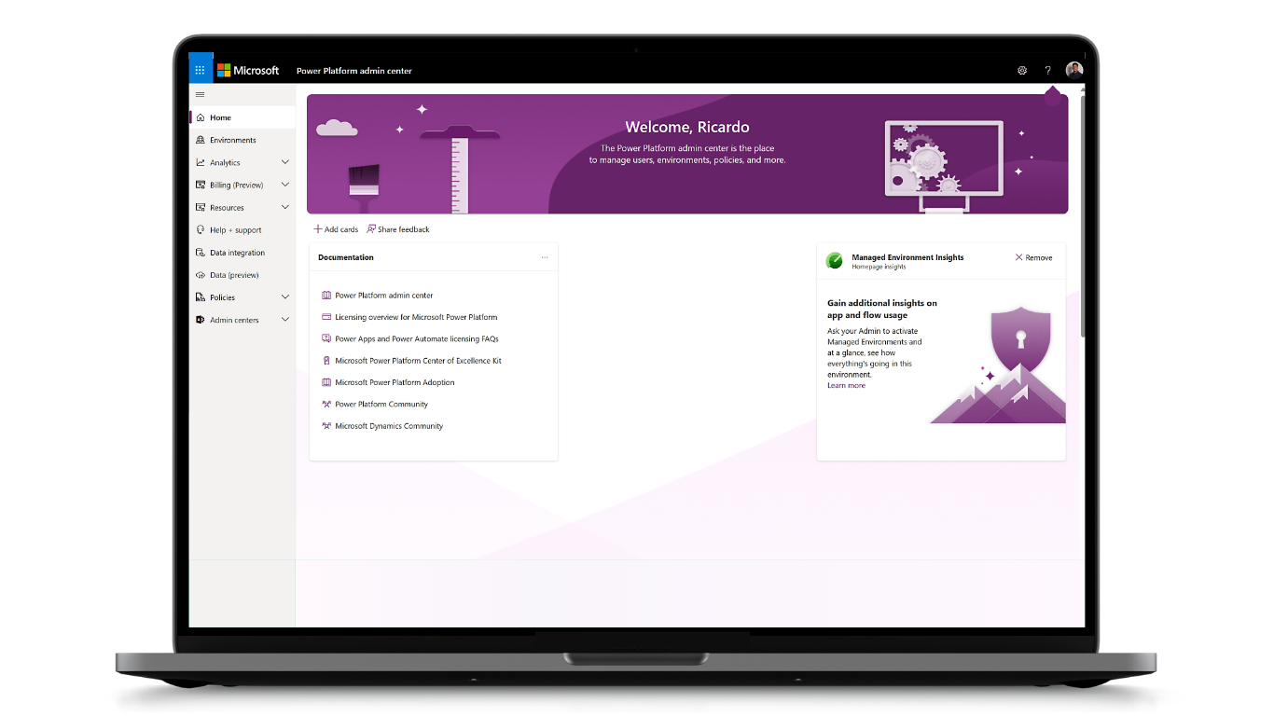Go to Home in the sidebar
Image resolution: width=1274 pixels, height=716 pixels.
tap(242, 117)
